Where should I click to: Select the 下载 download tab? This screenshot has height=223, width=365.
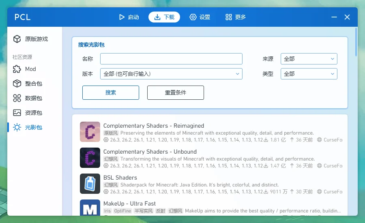[164, 17]
